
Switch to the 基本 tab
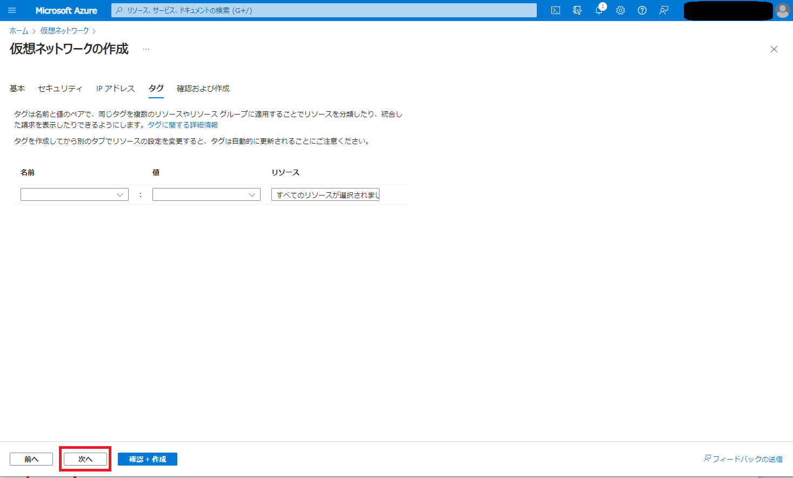tap(17, 89)
